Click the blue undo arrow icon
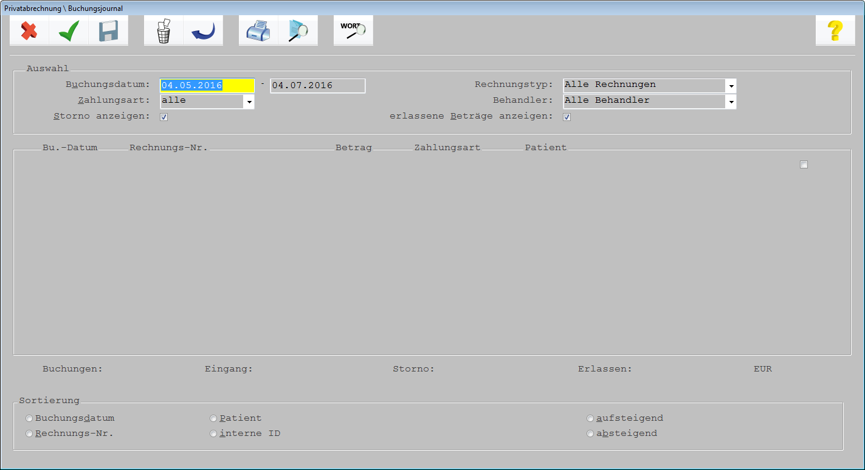 tap(203, 30)
